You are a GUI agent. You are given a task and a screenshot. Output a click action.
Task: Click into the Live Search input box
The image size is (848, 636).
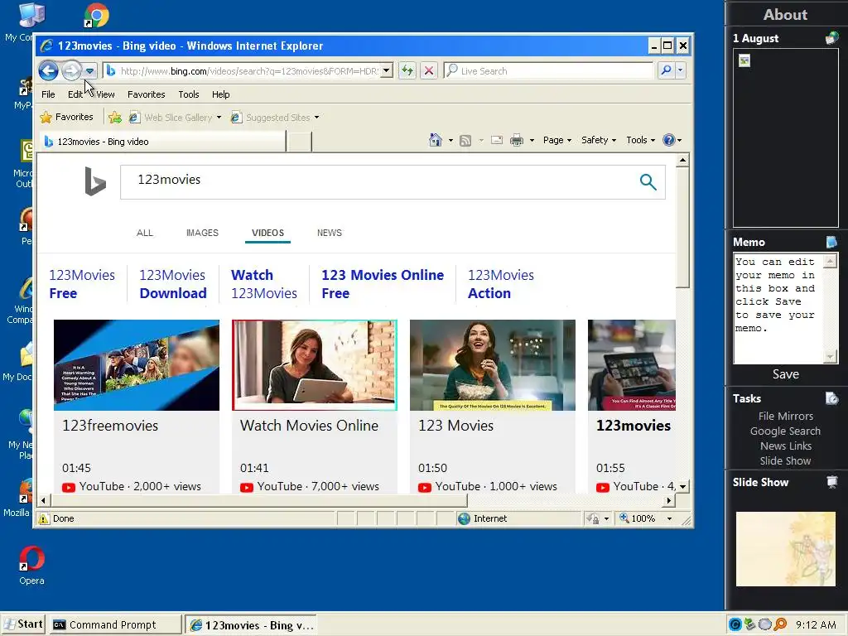pyautogui.click(x=548, y=71)
